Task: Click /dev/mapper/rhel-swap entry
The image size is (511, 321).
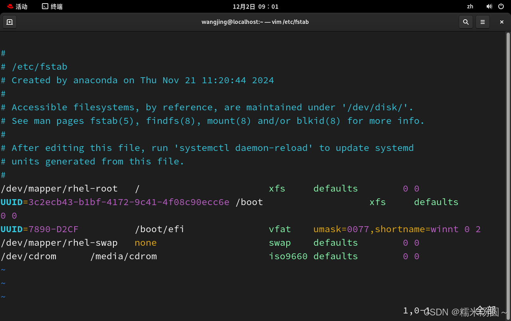Action: pos(59,243)
